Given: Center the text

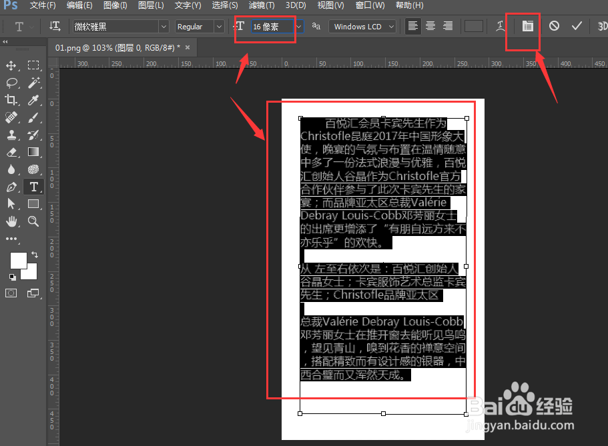Looking at the screenshot, I should pyautogui.click(x=430, y=27).
